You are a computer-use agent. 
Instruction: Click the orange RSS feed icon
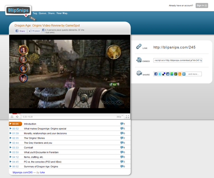(x=180, y=74)
